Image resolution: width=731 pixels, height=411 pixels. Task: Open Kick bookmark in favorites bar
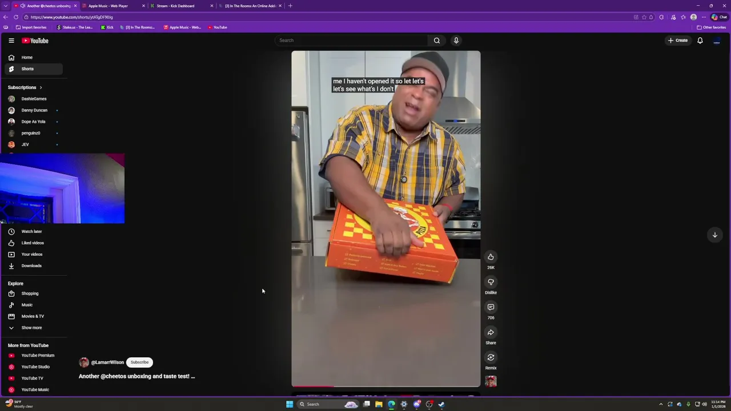pyautogui.click(x=107, y=27)
